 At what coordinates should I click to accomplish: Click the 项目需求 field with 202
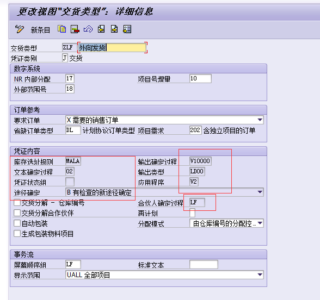click(x=195, y=130)
